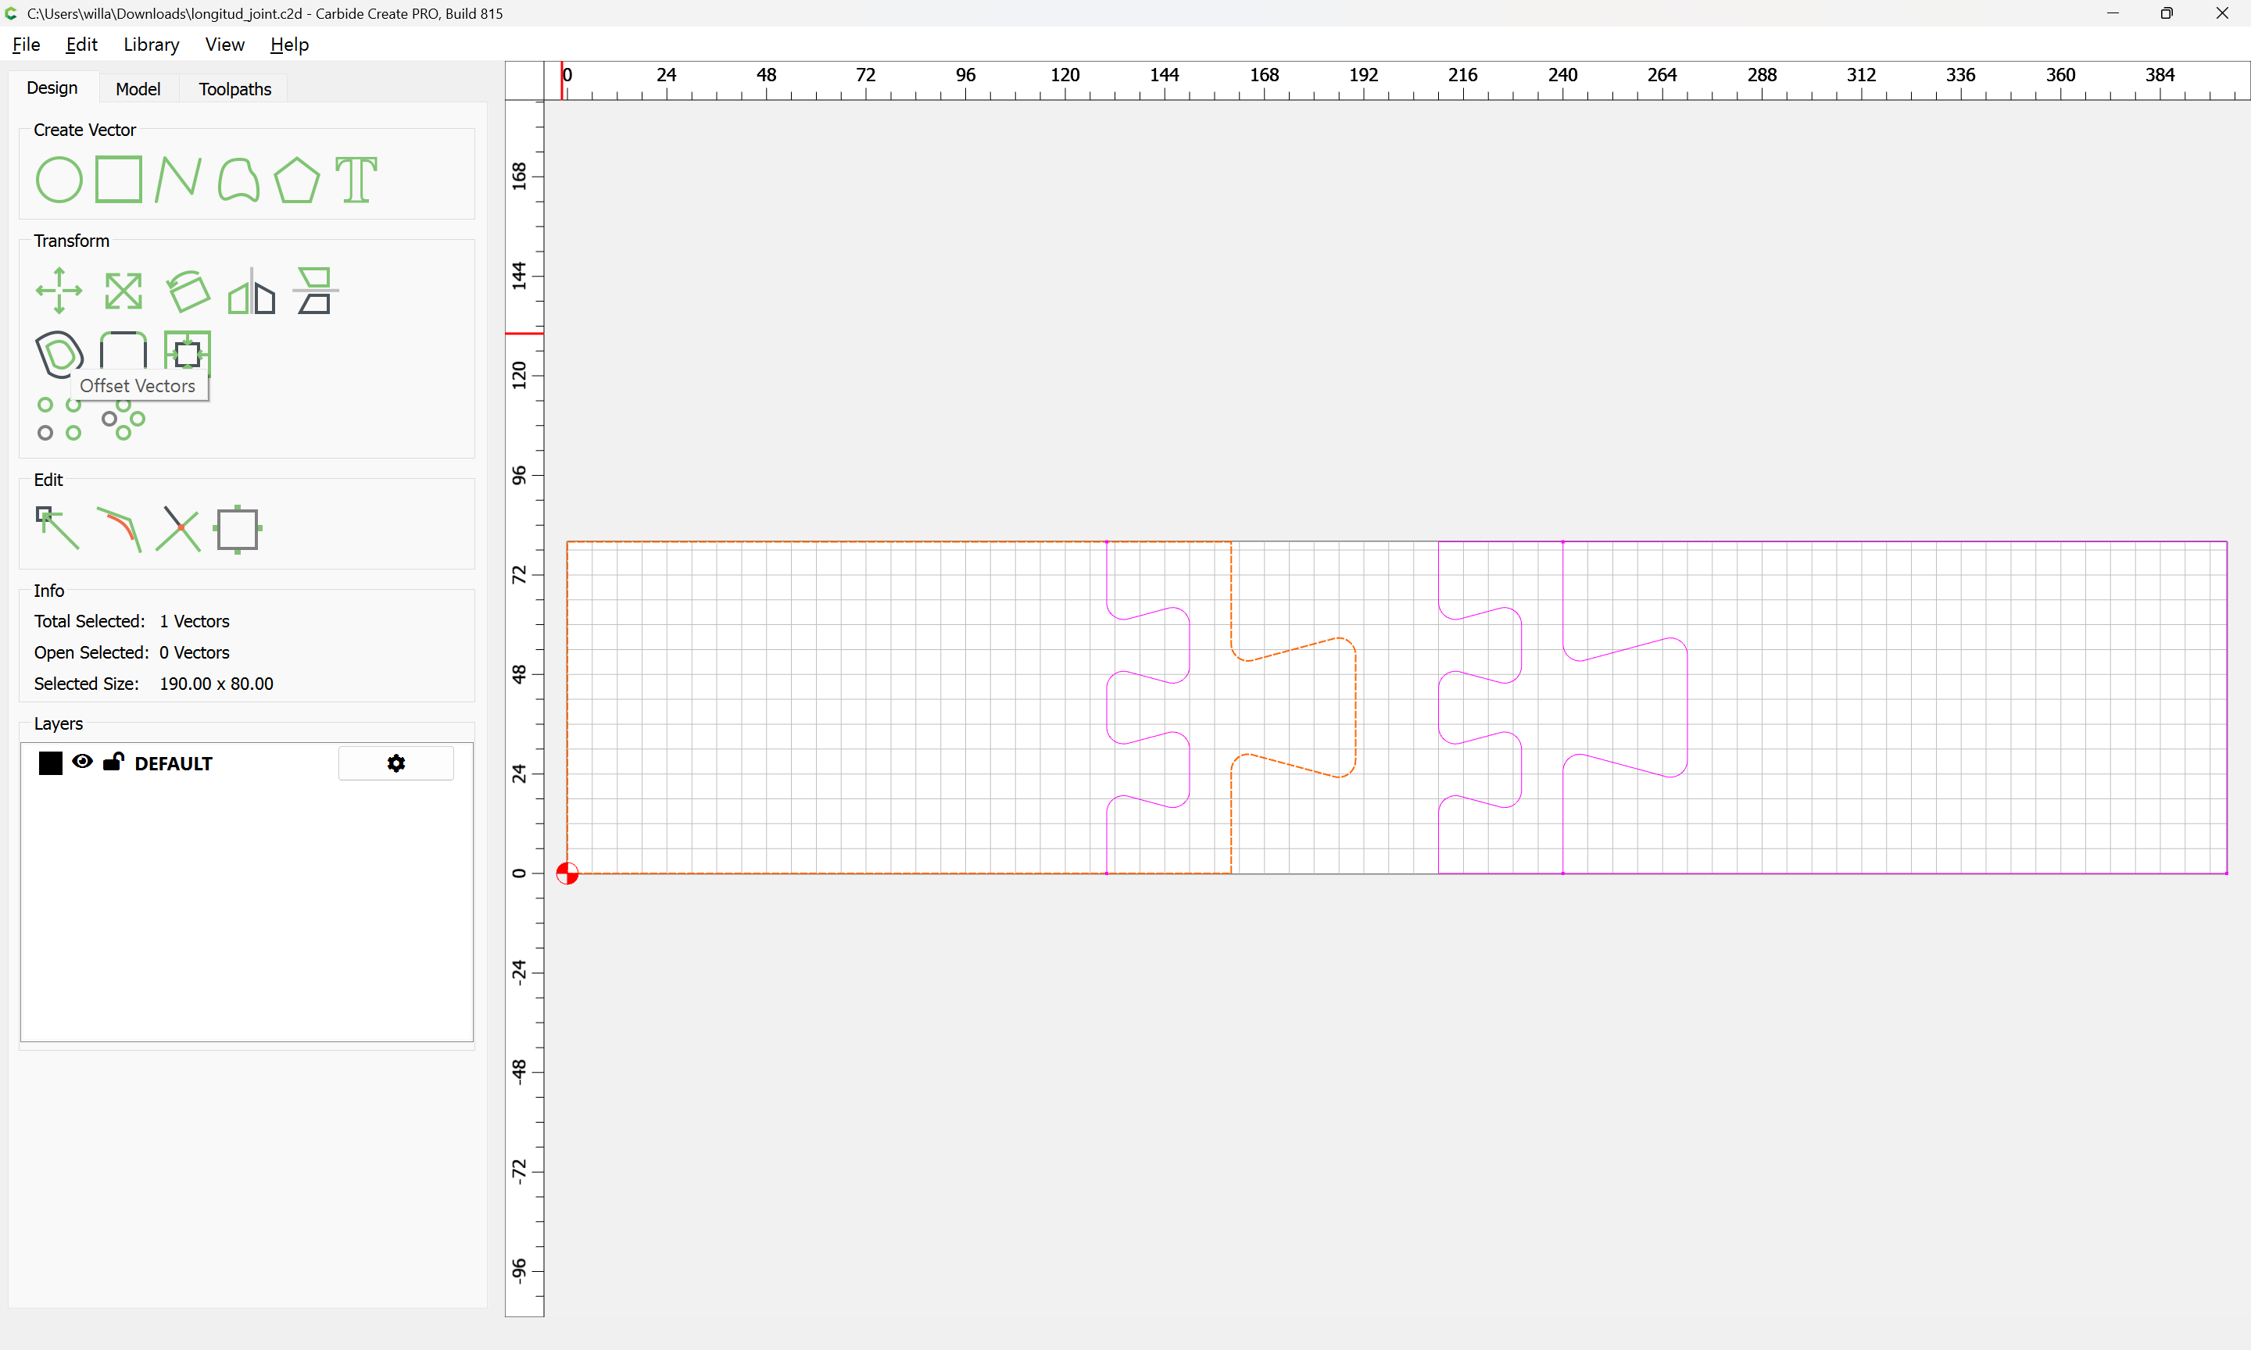Select the Text creation tool
This screenshot has width=2251, height=1350.
click(356, 179)
